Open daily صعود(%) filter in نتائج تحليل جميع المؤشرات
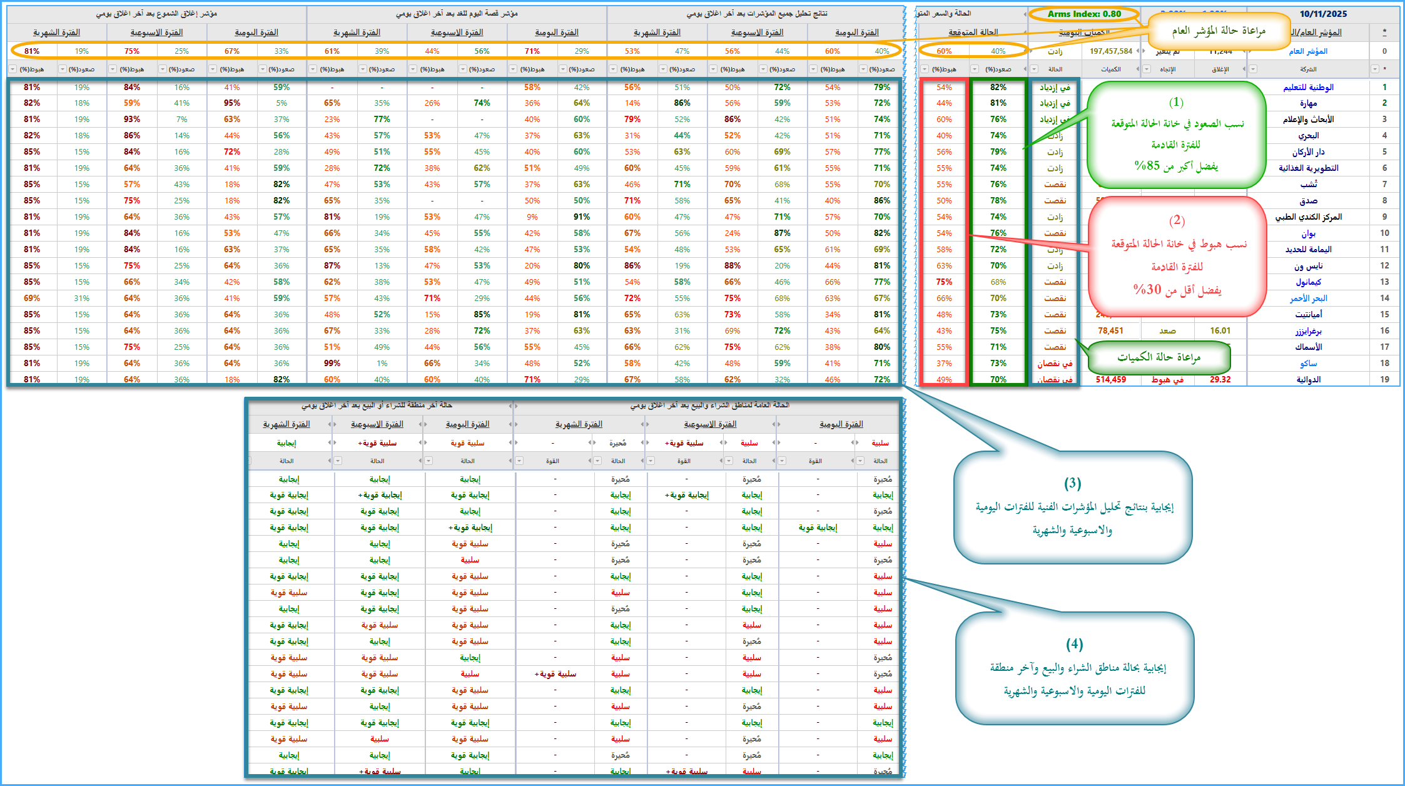Image resolution: width=1405 pixels, height=786 pixels. pos(863,69)
